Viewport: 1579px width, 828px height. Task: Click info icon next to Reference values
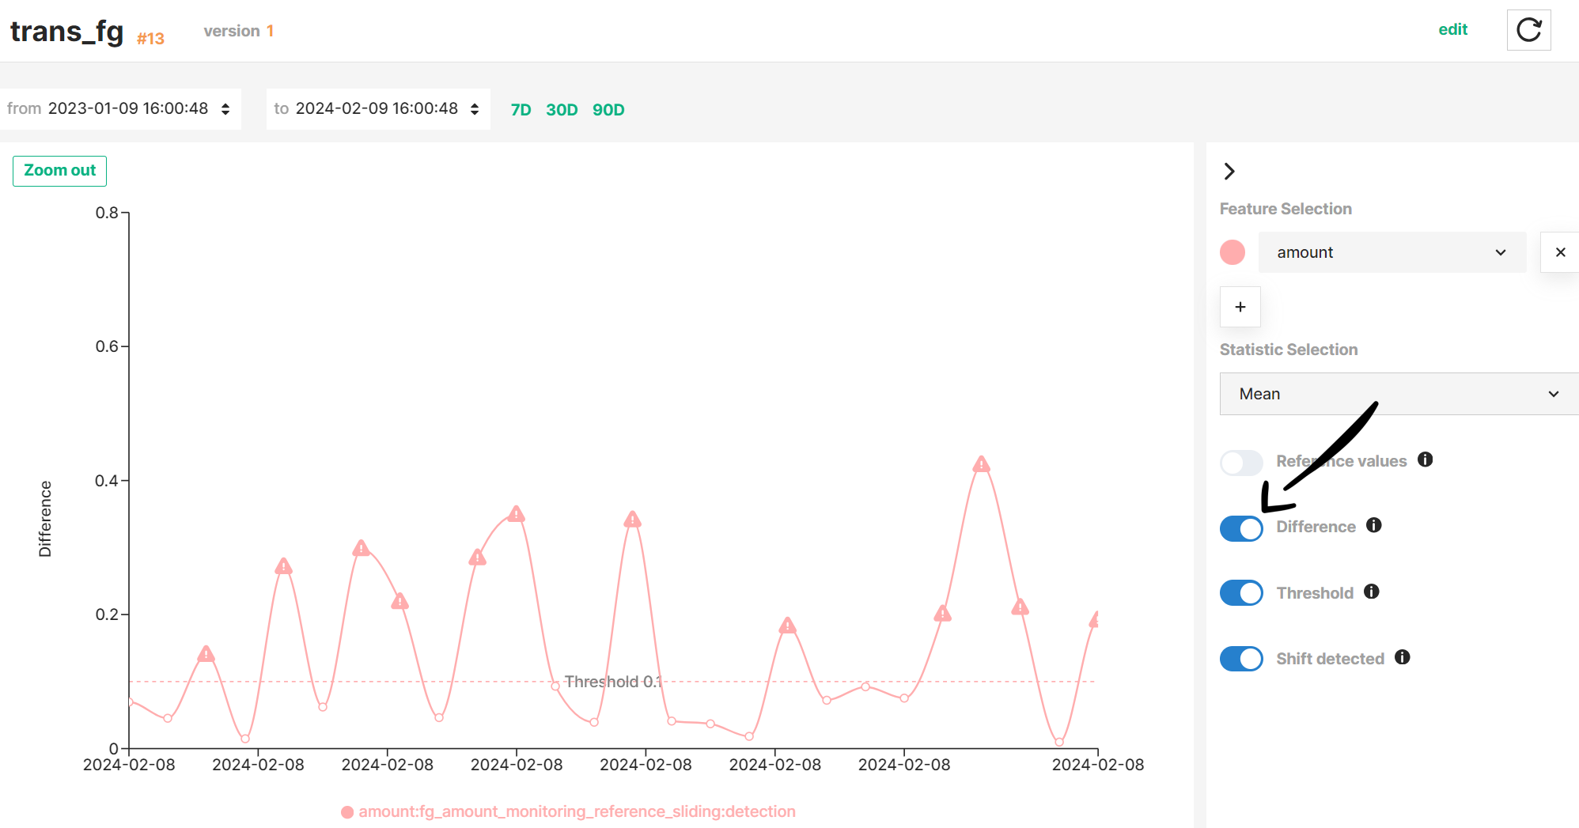click(x=1425, y=459)
